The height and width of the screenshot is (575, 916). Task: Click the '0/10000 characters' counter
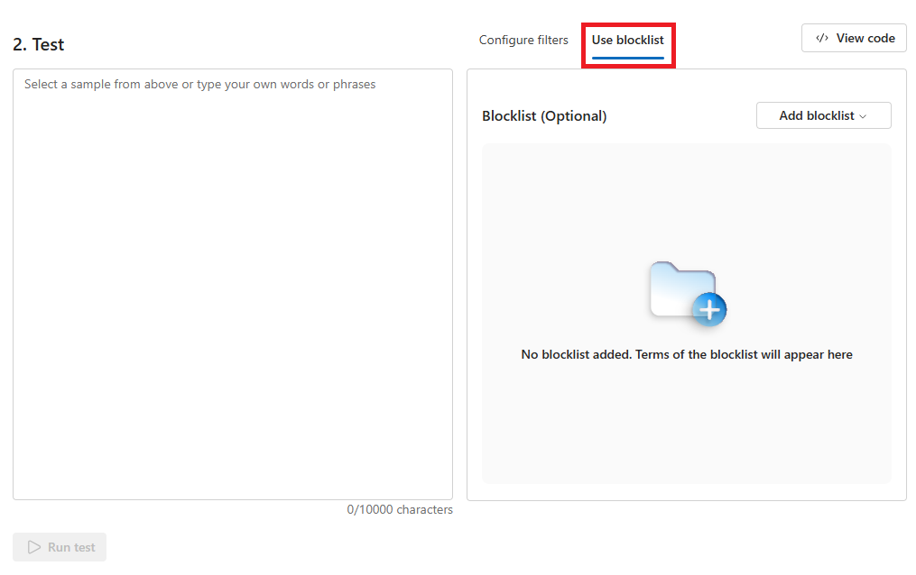(x=400, y=510)
